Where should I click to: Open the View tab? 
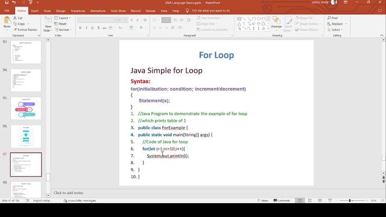click(x=163, y=11)
